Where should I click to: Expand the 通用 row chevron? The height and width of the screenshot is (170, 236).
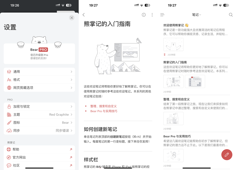(71, 72)
